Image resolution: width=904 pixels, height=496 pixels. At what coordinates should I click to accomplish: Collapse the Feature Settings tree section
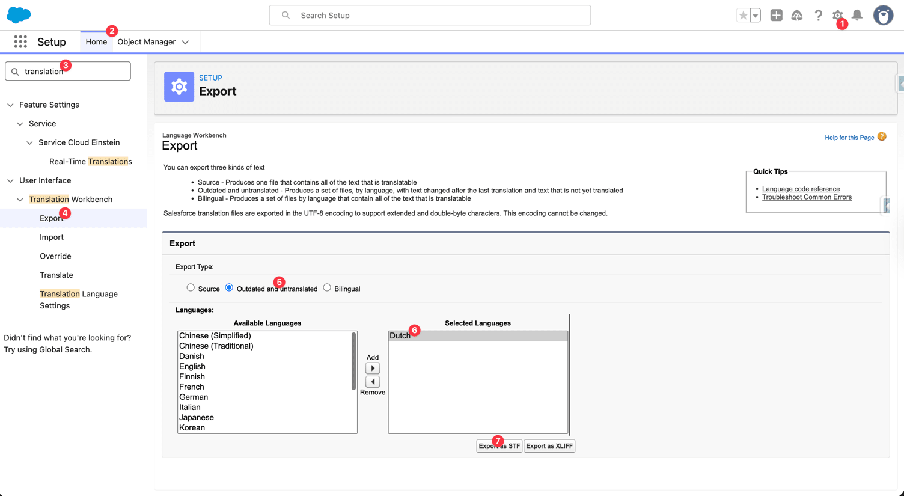coord(10,105)
